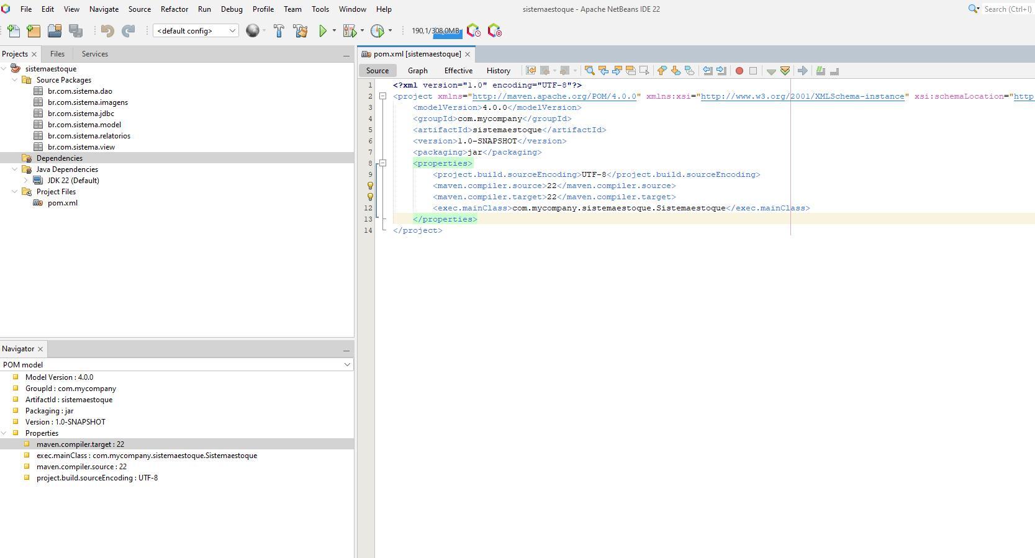This screenshot has width=1035, height=558.
Task: Switch to the Files tab
Action: coord(57,54)
